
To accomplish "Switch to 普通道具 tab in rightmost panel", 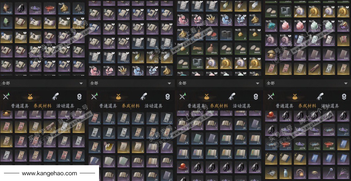I will 285,106.
